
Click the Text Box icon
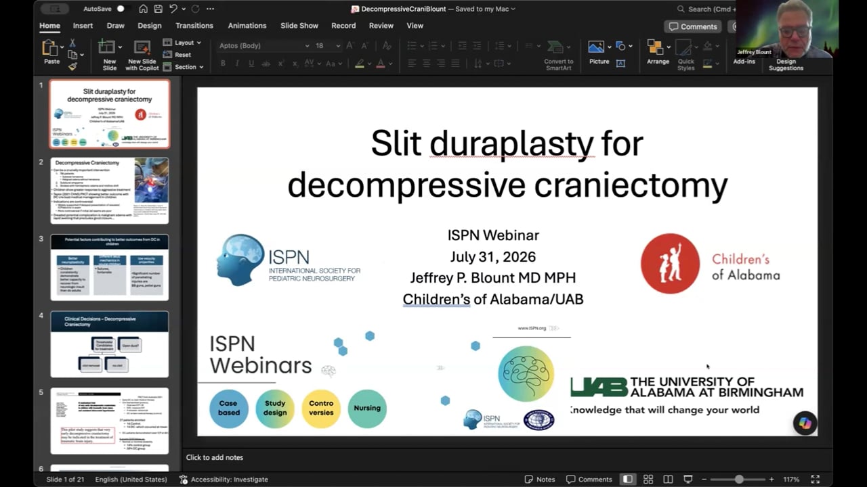tap(620, 63)
